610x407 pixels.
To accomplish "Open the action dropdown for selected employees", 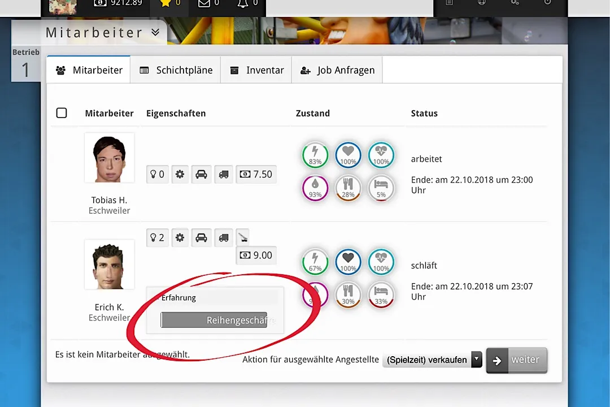I will [432, 360].
